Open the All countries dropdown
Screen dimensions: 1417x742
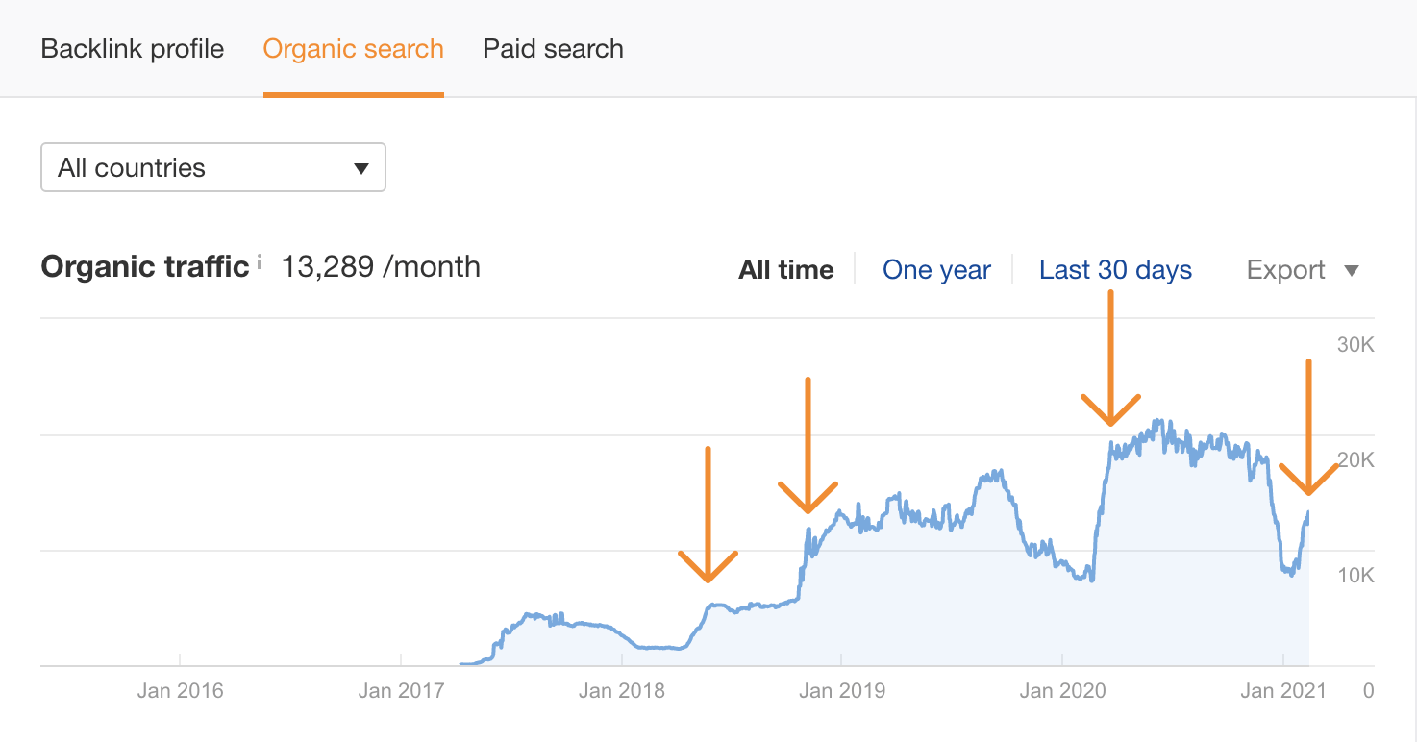pos(213,168)
